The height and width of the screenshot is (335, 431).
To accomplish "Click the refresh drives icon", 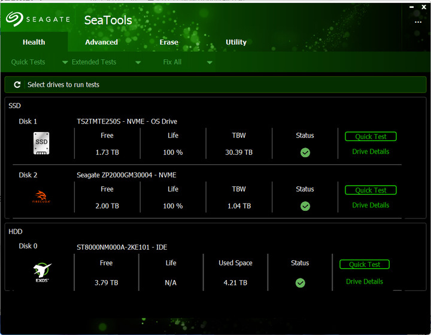I will click(x=17, y=85).
